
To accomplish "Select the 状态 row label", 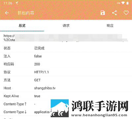I will tap(7, 48).
